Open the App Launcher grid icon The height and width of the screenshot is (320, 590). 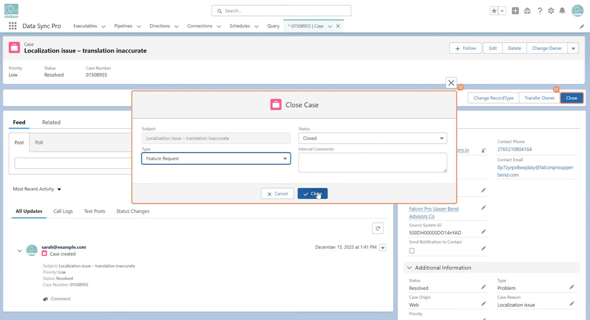click(x=13, y=26)
